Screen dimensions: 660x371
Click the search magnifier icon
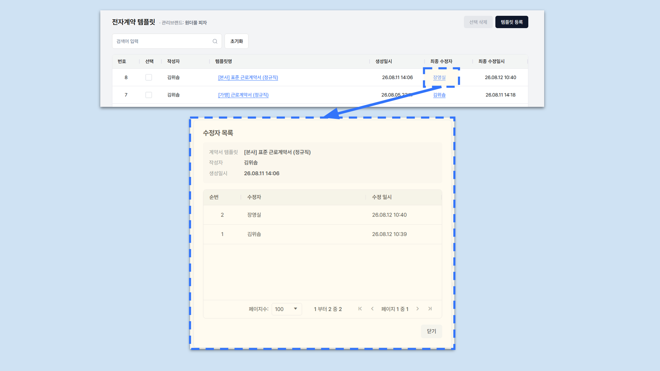click(215, 41)
